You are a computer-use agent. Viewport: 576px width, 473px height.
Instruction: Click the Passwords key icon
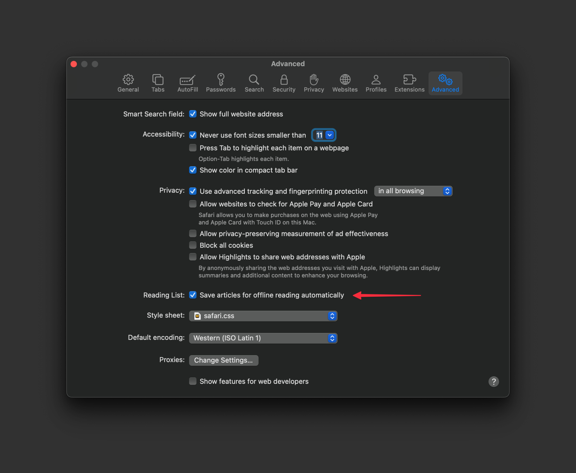click(221, 83)
